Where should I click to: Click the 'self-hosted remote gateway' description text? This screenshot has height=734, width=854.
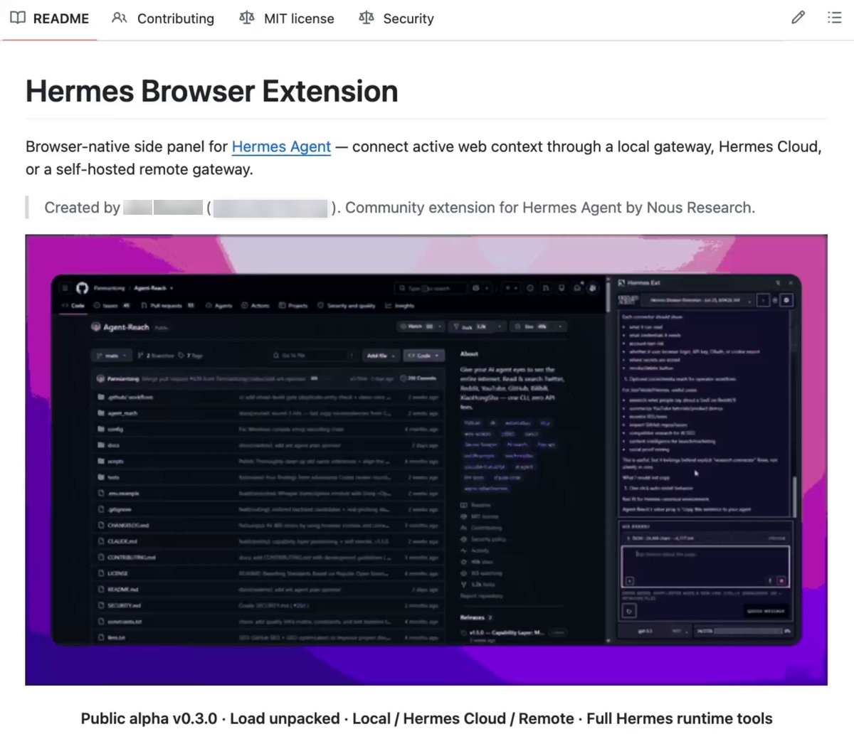147,169
